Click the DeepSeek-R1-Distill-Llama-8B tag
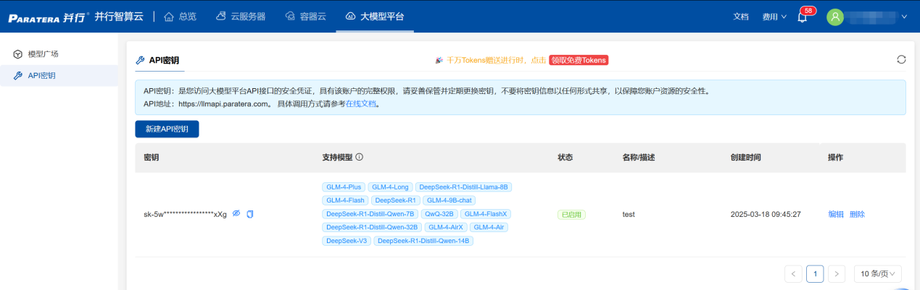Screen dimensions: 920x290 (464, 187)
